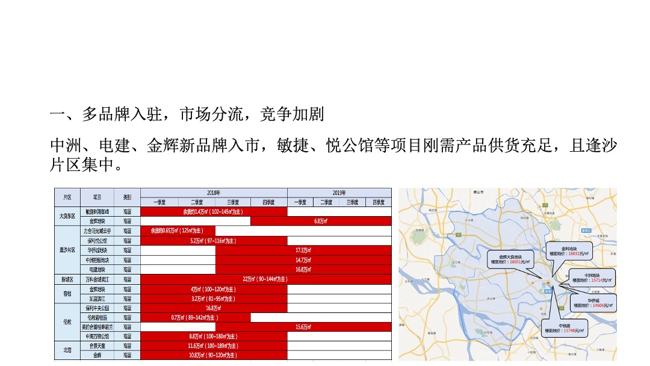Click the 2019年 table header

(x=339, y=193)
